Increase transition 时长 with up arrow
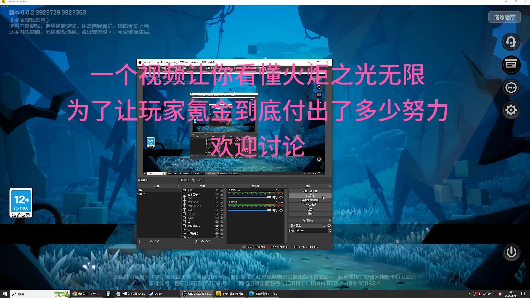This screenshot has height=298, width=530. point(330,229)
